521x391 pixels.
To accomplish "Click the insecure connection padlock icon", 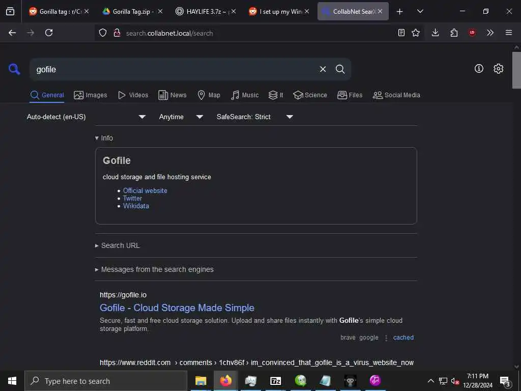I will [x=117, y=33].
